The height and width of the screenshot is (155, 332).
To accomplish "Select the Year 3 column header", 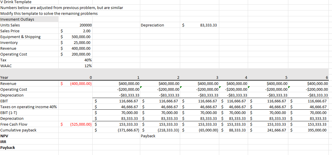I will pos(217,77).
